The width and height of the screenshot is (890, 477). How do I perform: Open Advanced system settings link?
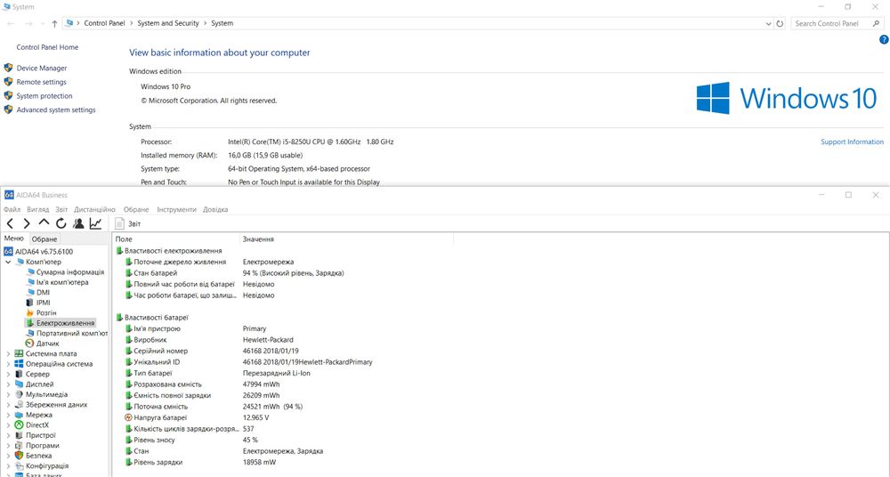click(x=56, y=110)
